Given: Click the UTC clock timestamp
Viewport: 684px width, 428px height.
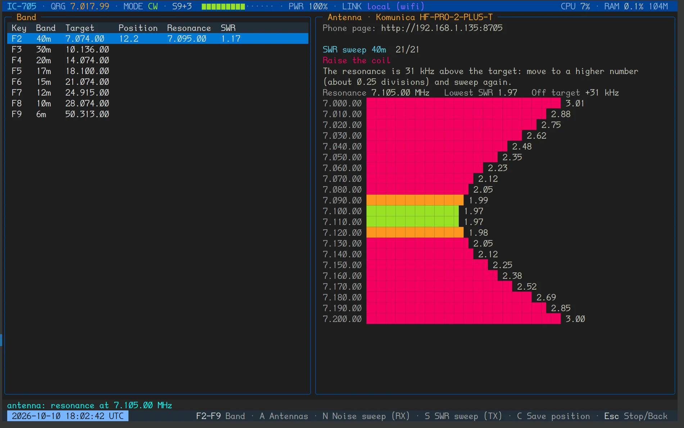Looking at the screenshot, I should pos(68,416).
